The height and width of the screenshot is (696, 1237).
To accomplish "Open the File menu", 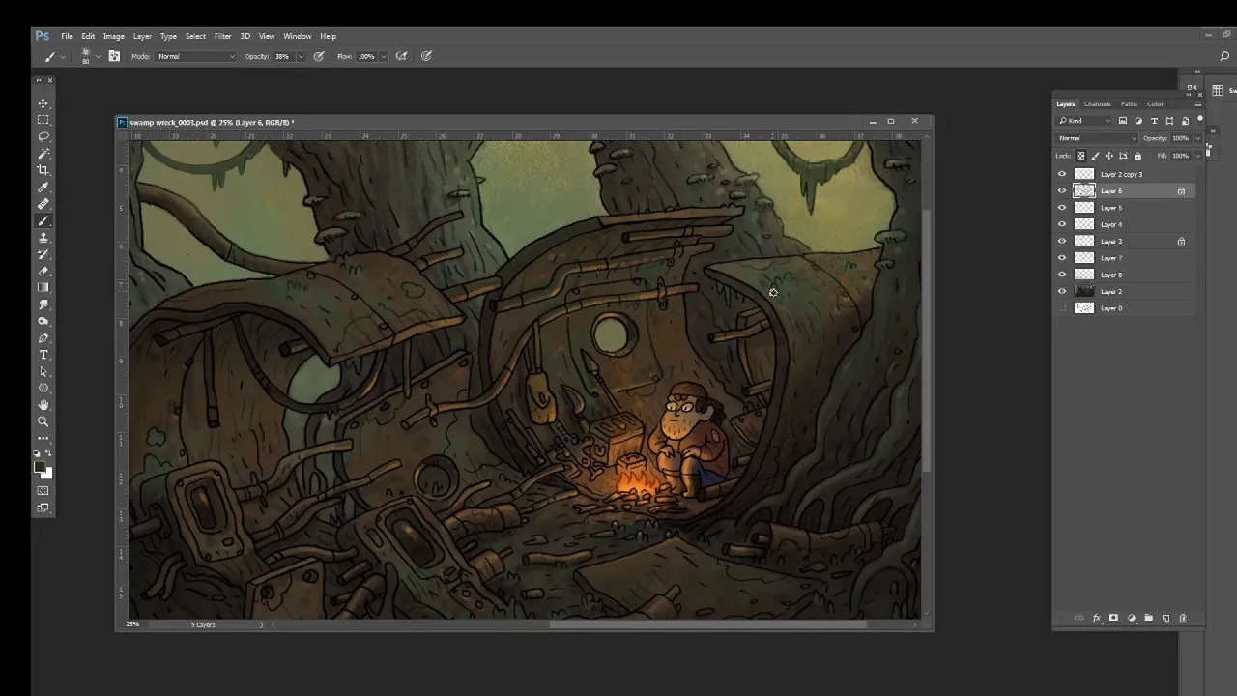I will coord(68,36).
